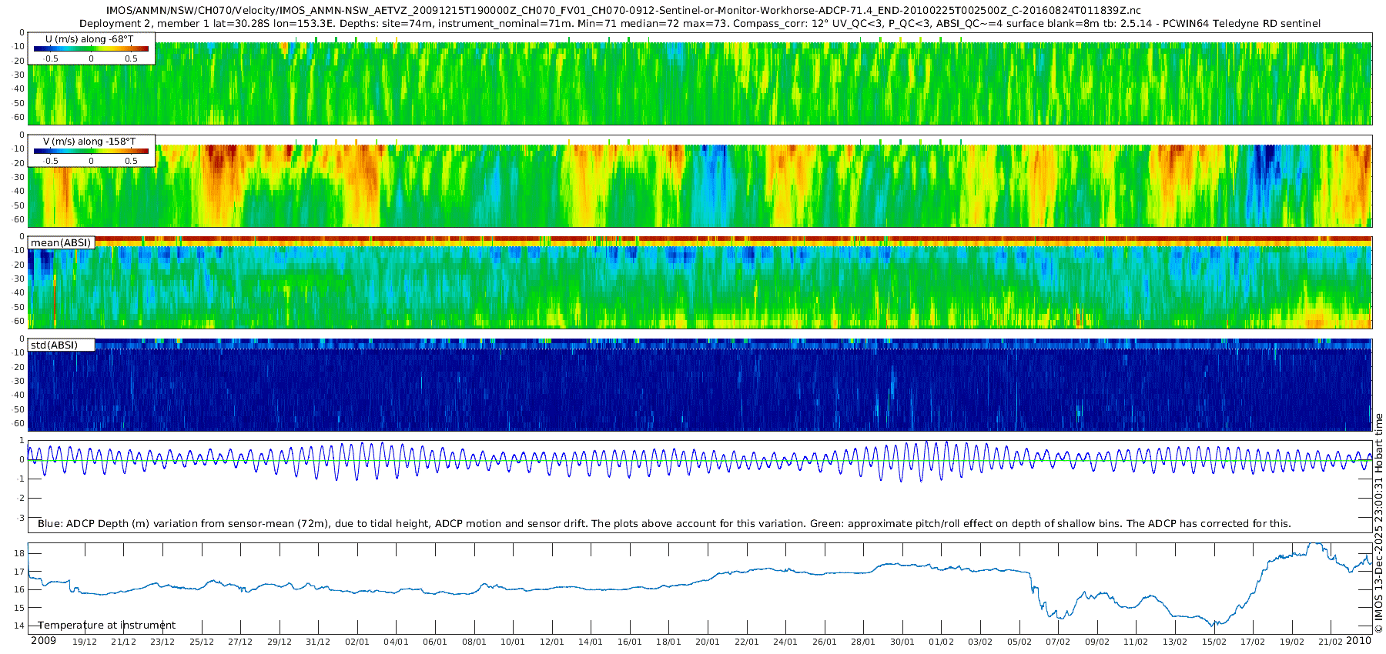Click the 02/01 date tick label

coord(357,642)
